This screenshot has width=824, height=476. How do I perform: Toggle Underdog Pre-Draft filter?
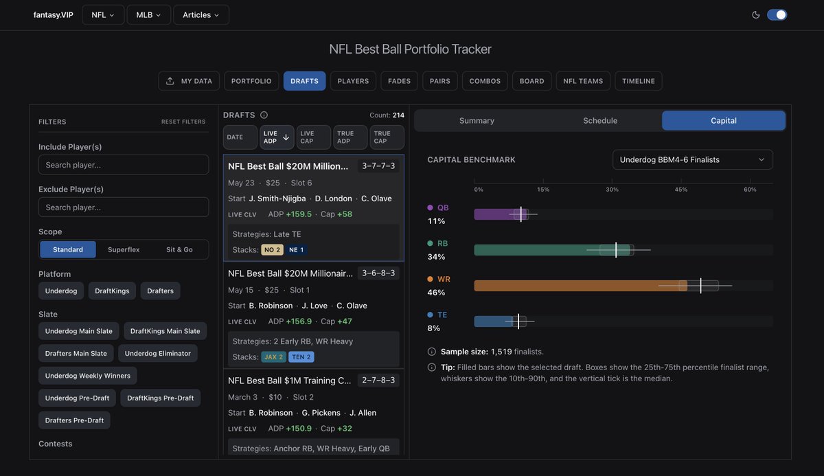(x=77, y=398)
